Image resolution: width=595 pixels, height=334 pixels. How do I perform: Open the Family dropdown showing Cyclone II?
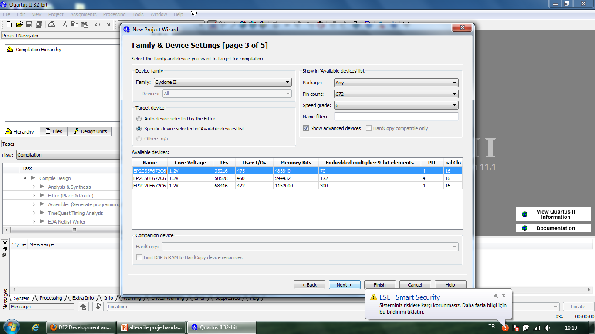[x=223, y=82]
